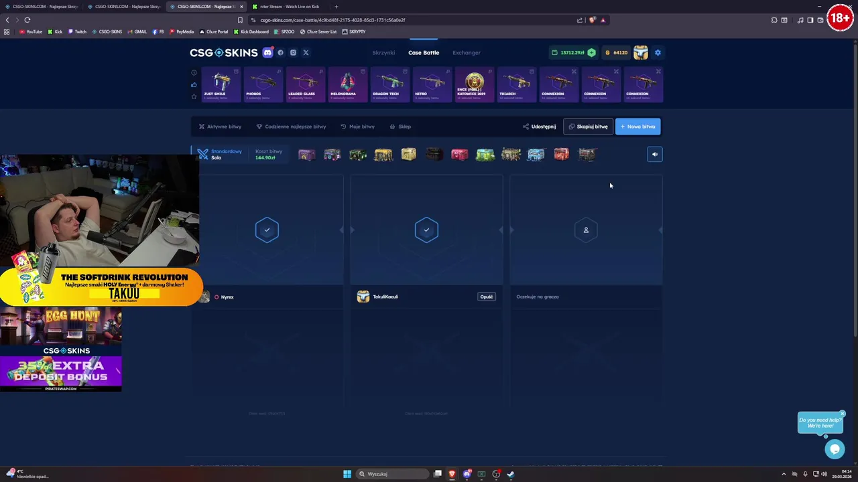Click the green plus deposit button
This screenshot has height=482, width=858.
591,52
